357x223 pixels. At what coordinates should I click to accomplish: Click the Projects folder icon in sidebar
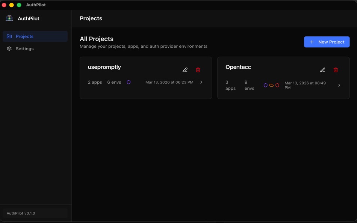9,36
